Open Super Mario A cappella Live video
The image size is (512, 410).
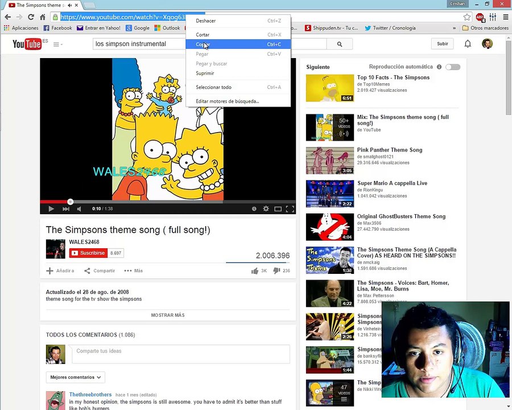pos(392,183)
